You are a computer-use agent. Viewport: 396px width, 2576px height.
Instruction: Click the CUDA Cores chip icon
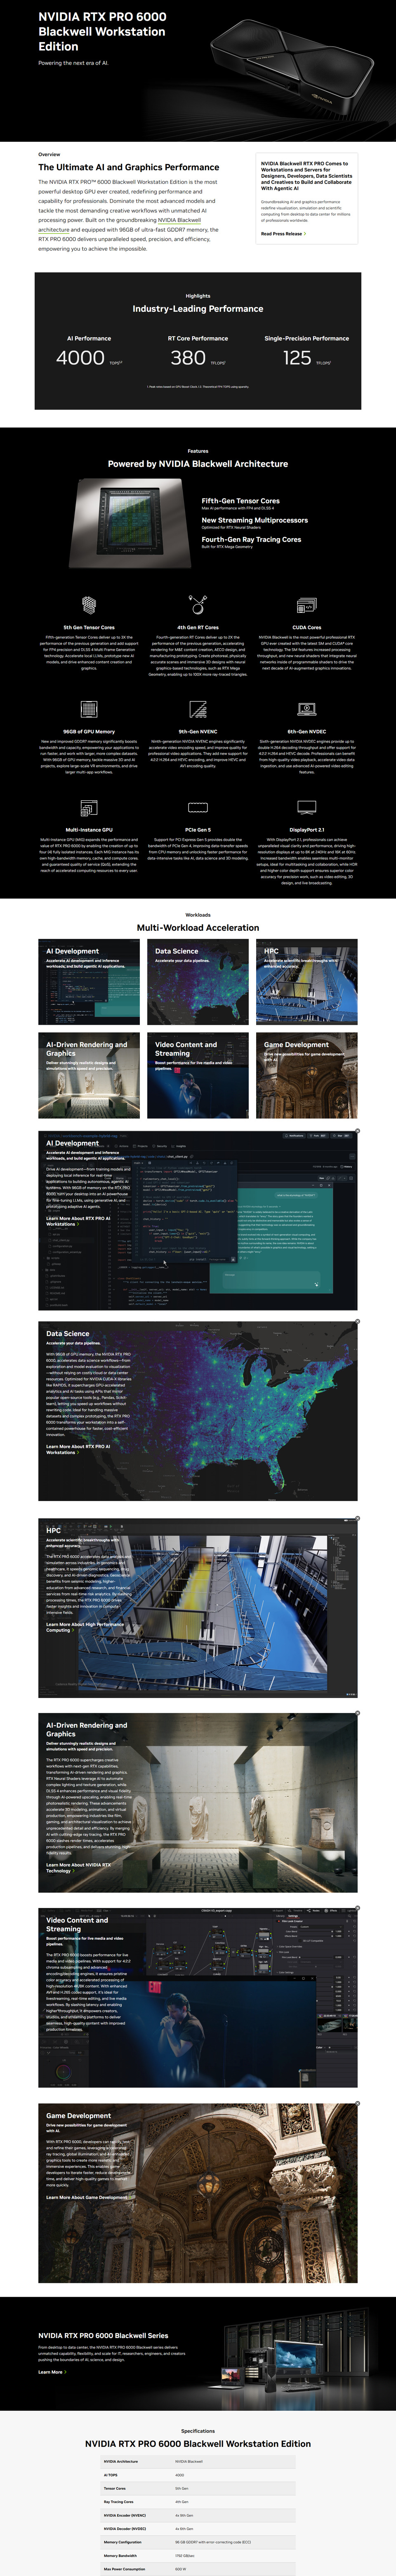pos(307,605)
